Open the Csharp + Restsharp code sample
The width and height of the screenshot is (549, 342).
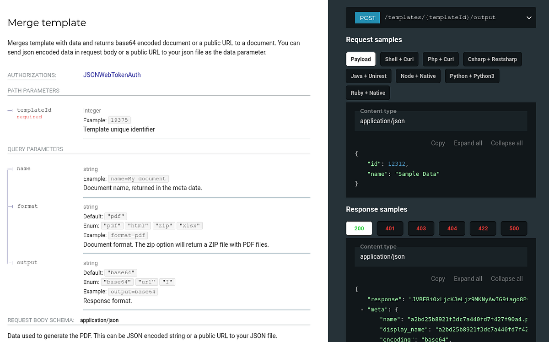point(492,59)
